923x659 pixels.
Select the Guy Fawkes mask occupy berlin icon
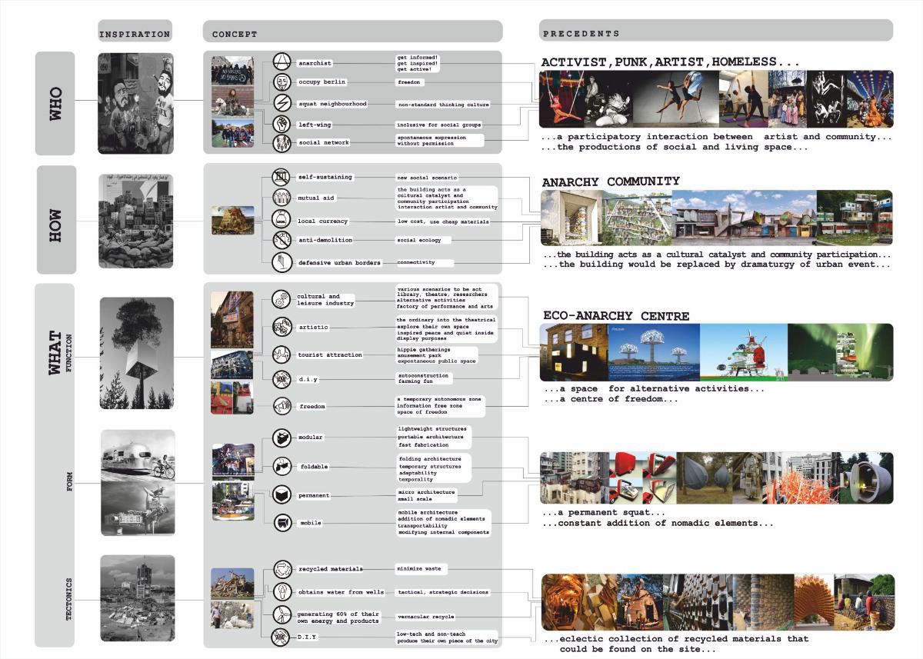282,83
